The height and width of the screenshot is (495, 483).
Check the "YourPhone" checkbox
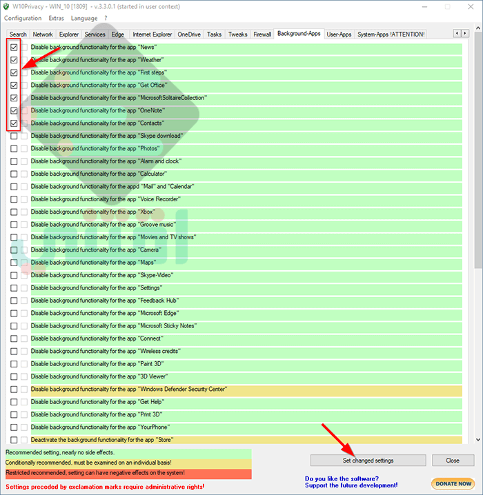tap(14, 427)
